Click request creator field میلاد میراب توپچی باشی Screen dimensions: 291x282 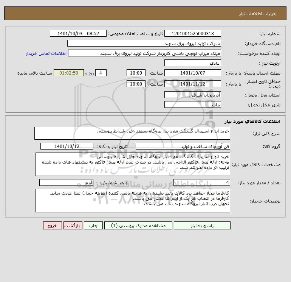click(145, 53)
